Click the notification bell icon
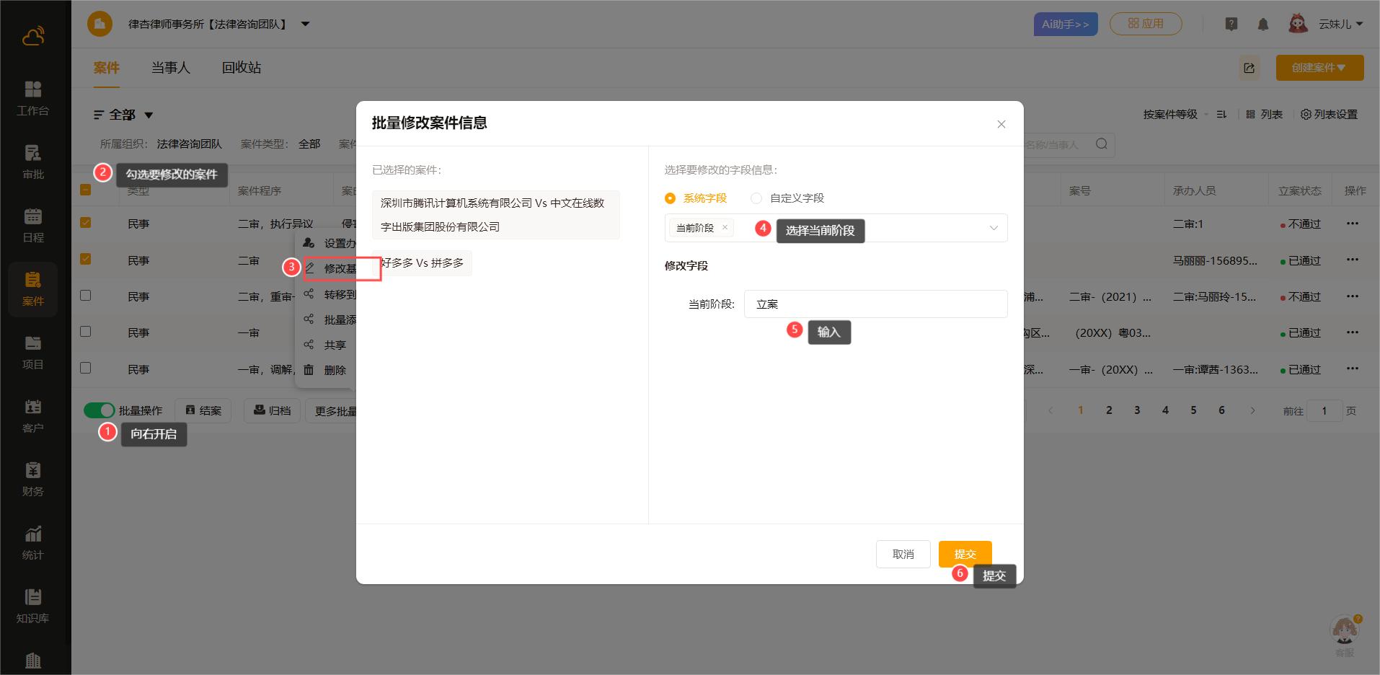 1262,25
